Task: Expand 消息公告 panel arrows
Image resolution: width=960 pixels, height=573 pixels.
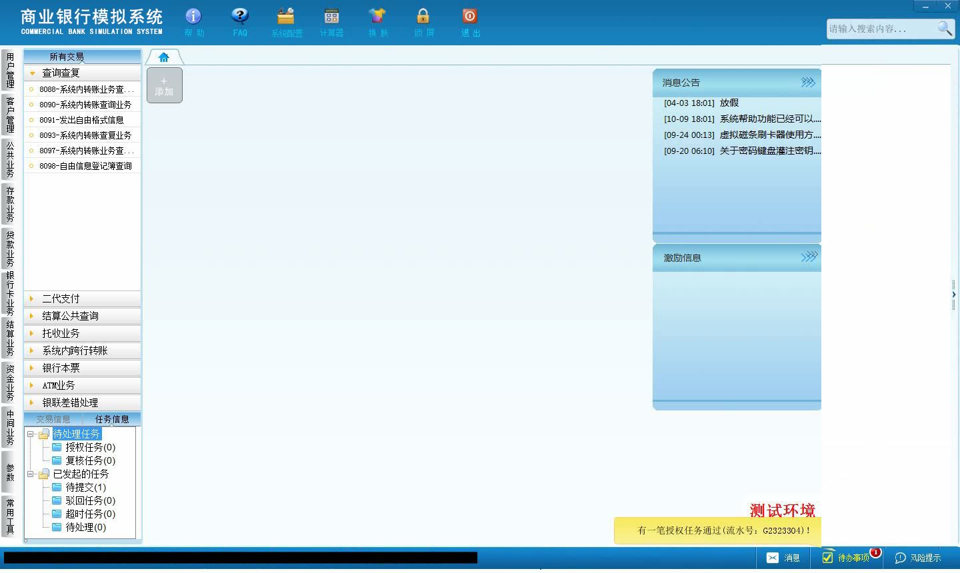Action: (808, 82)
